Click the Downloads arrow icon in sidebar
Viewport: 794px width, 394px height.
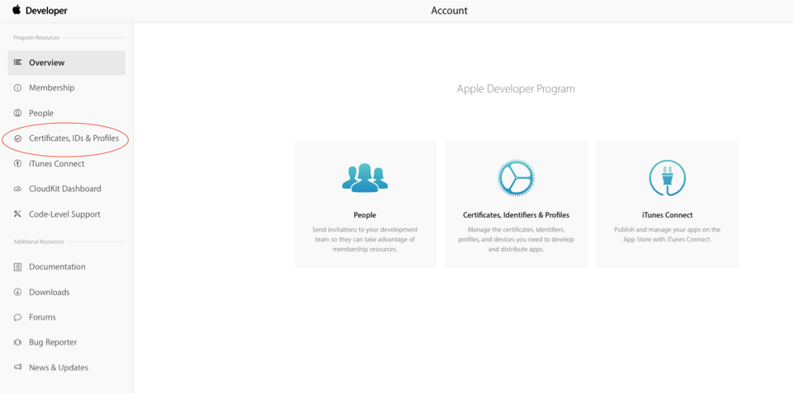(17, 292)
